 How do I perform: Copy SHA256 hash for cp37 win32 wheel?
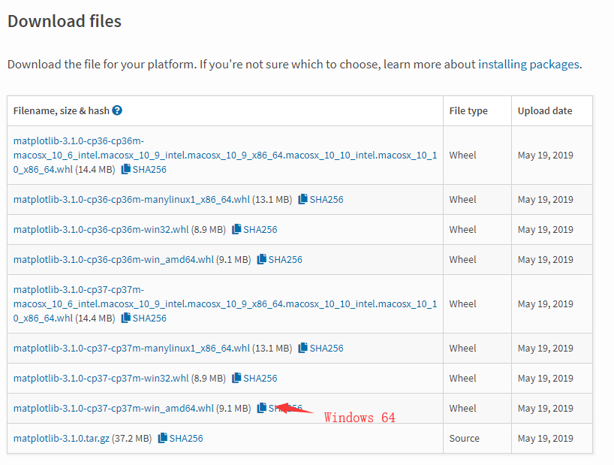[x=254, y=378]
